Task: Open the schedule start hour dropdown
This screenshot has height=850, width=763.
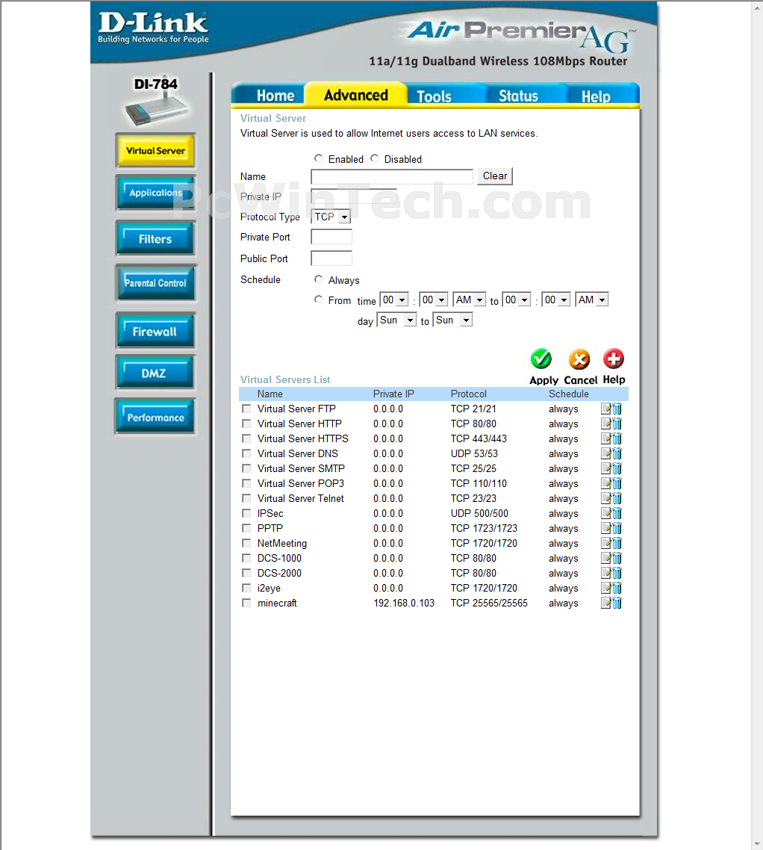Action: click(x=394, y=300)
